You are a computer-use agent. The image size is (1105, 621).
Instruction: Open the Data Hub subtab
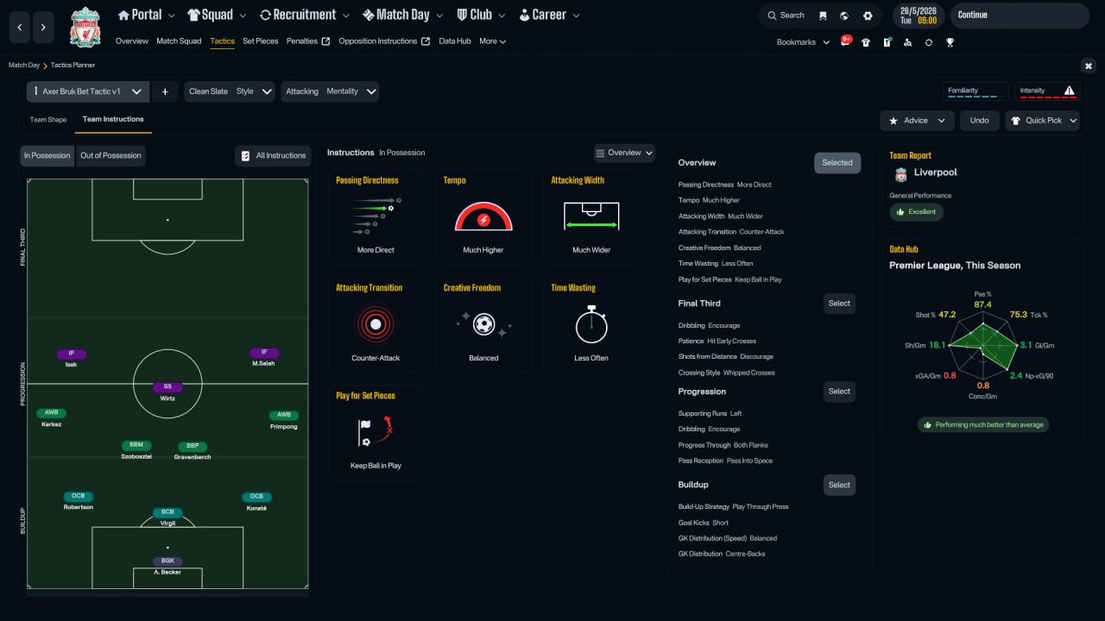455,41
